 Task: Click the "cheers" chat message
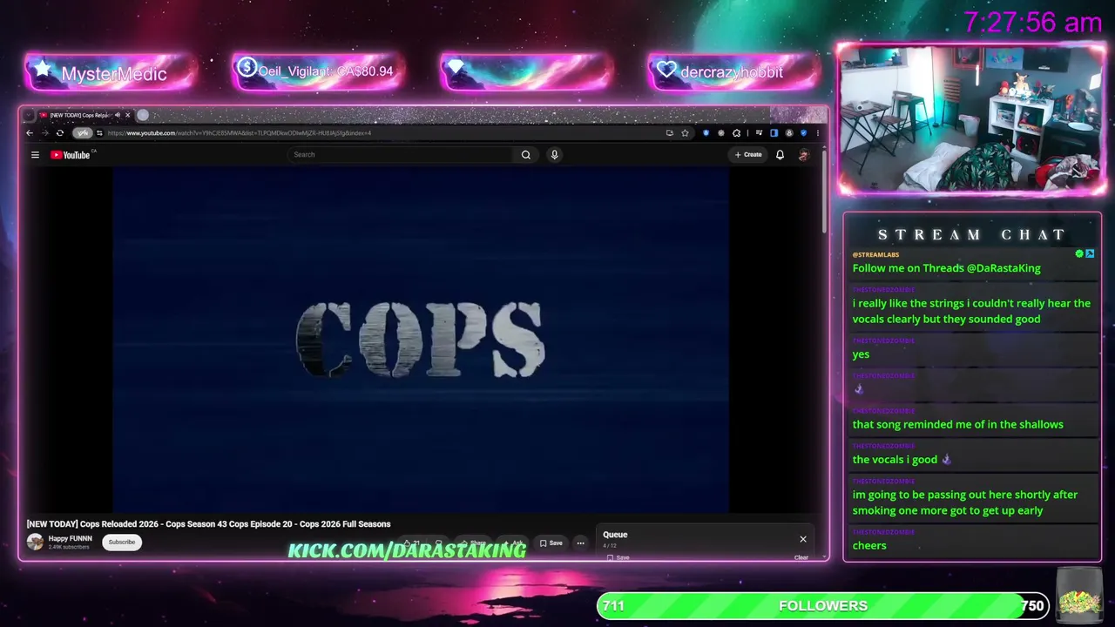(869, 546)
